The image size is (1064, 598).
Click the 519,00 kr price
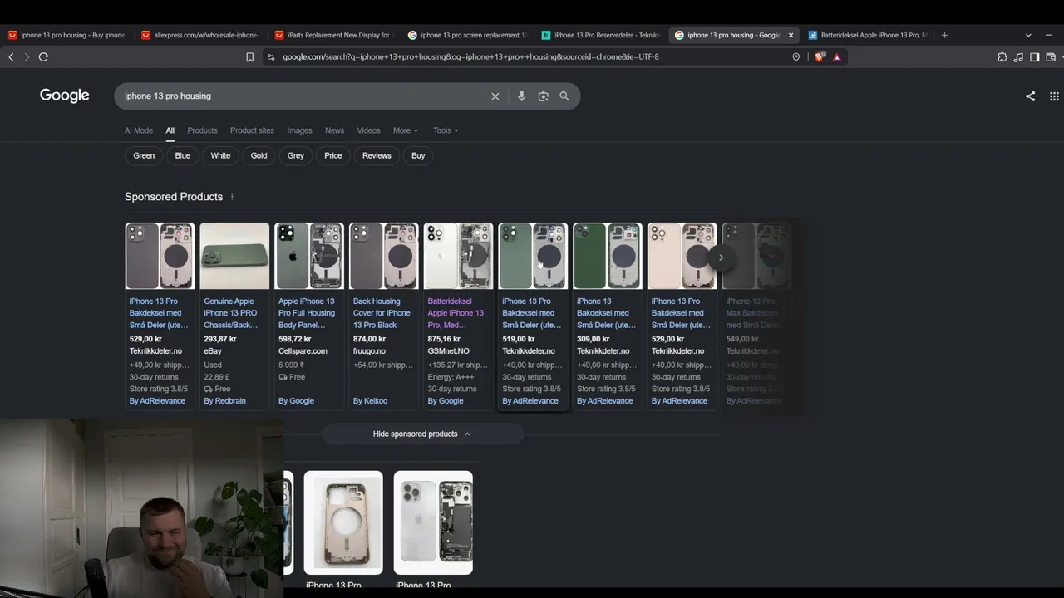[520, 339]
